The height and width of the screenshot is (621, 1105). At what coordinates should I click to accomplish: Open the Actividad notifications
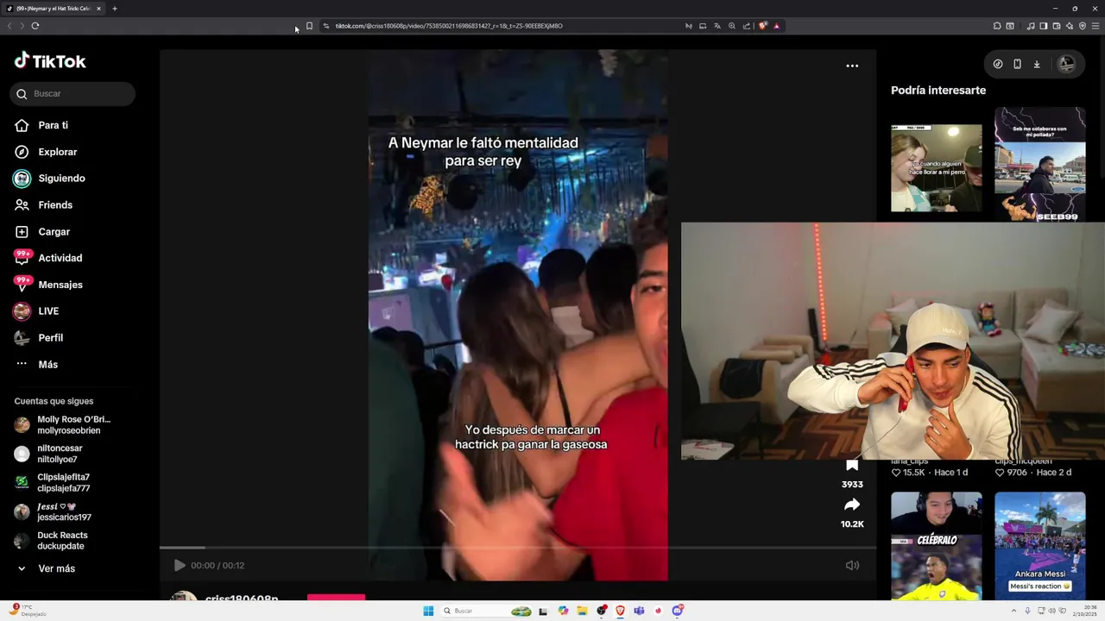point(47,258)
